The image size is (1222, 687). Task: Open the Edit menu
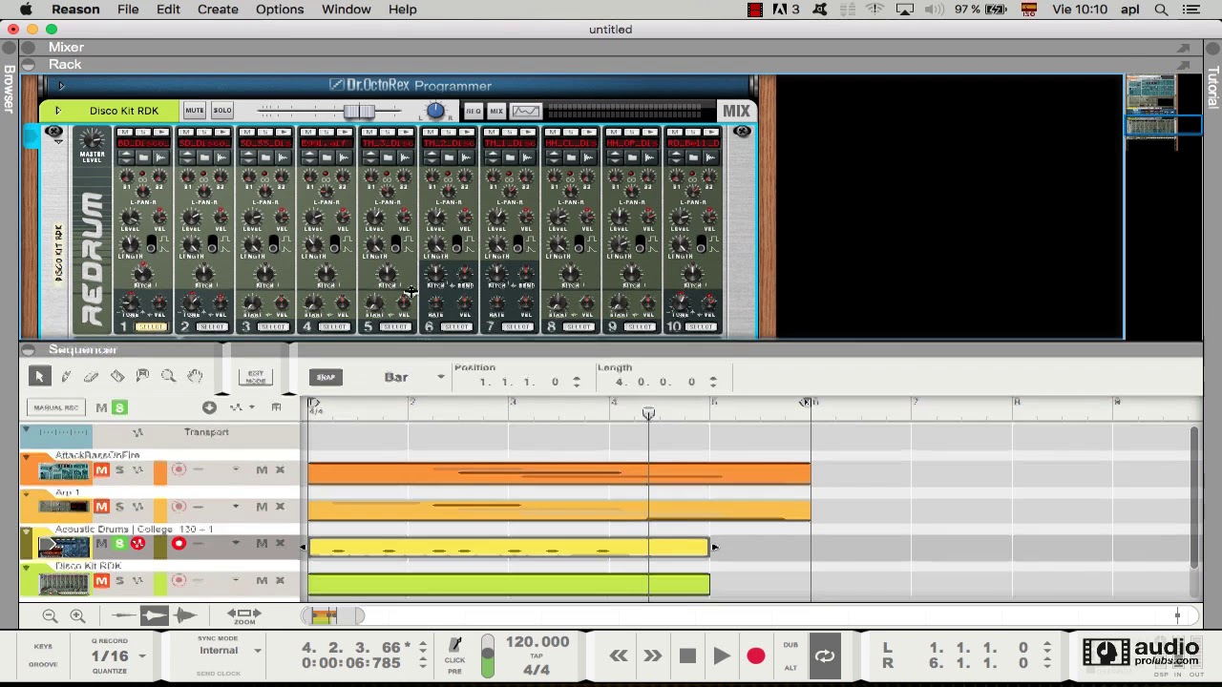168,10
